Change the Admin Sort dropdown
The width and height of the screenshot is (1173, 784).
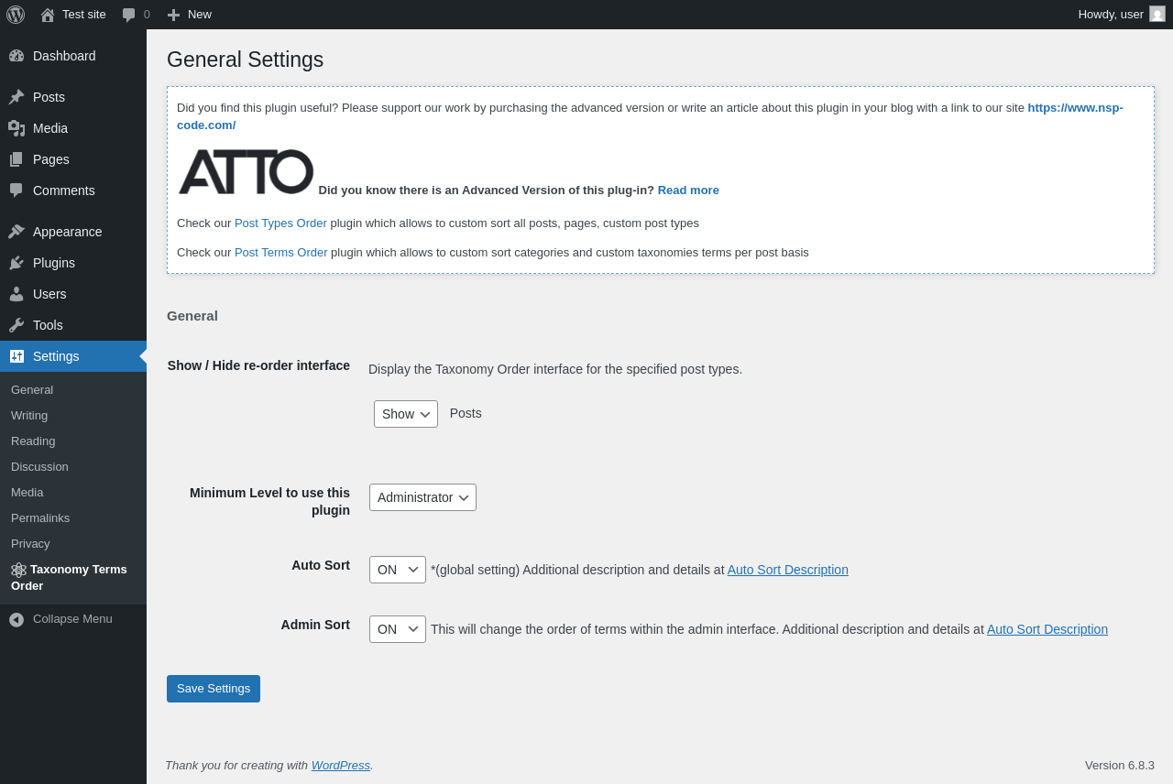click(397, 629)
